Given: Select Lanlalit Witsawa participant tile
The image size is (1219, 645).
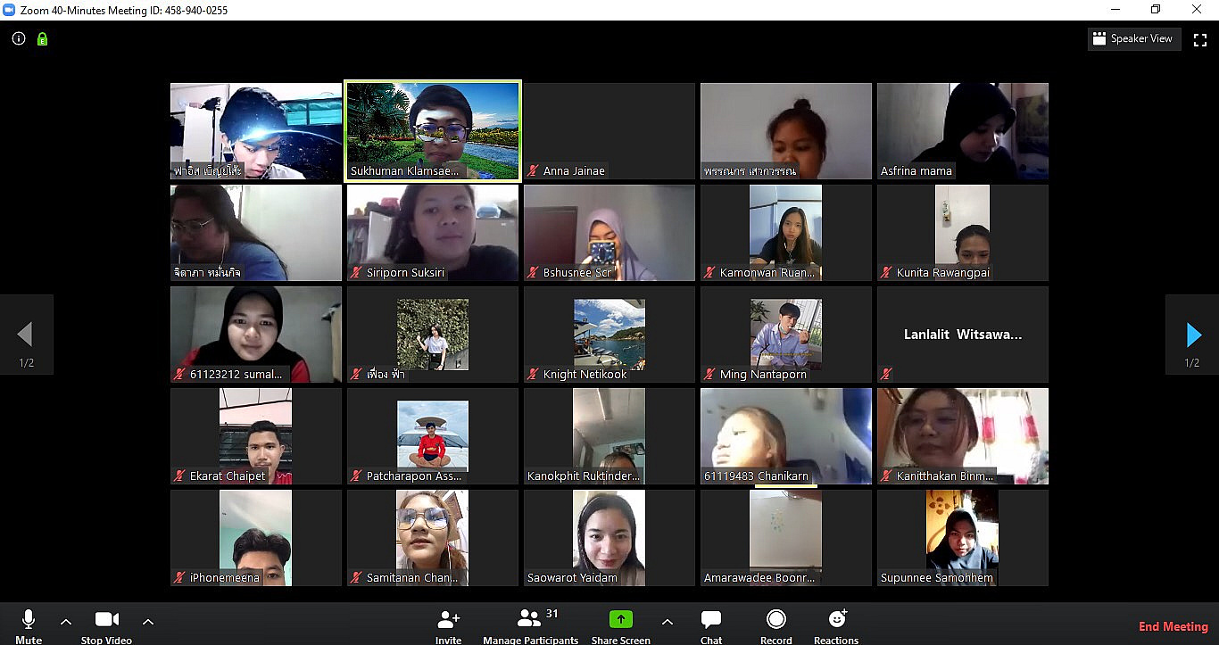Looking at the screenshot, I should click(x=962, y=335).
